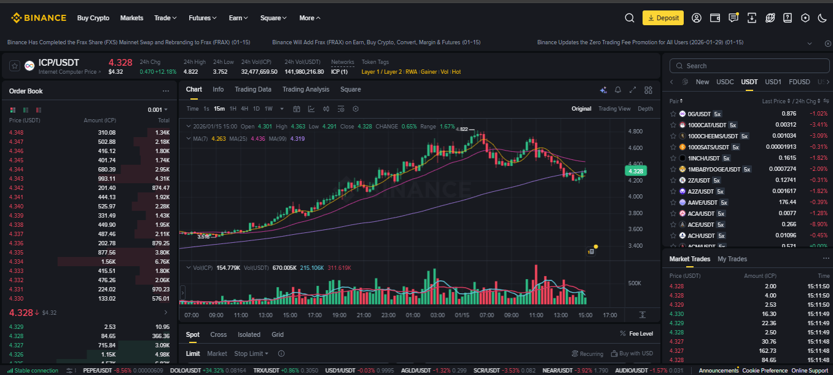This screenshot has height=375, width=833.
Task: Favorite the ICP/USDT pair star
Action: (x=15, y=66)
